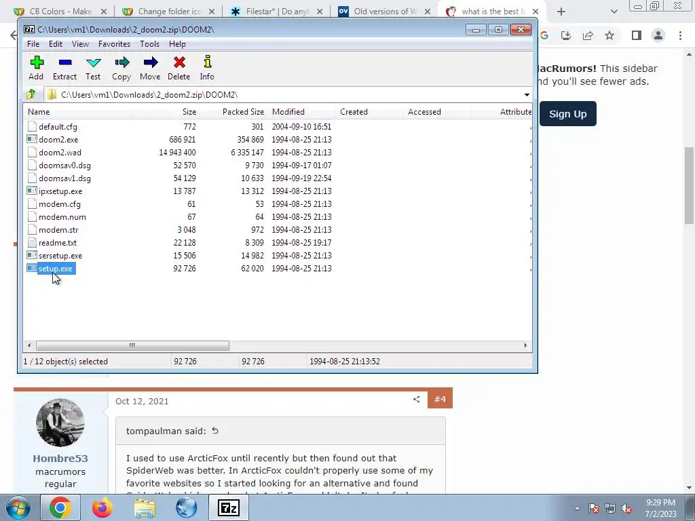Viewport: 695px width, 521px height.
Task: Select the doom2.exe file icon
Action: coord(31,139)
